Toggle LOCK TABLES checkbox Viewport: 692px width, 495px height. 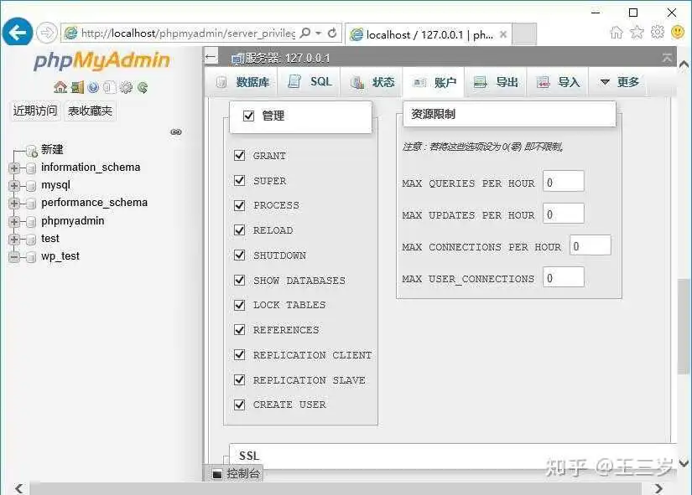[x=239, y=305]
